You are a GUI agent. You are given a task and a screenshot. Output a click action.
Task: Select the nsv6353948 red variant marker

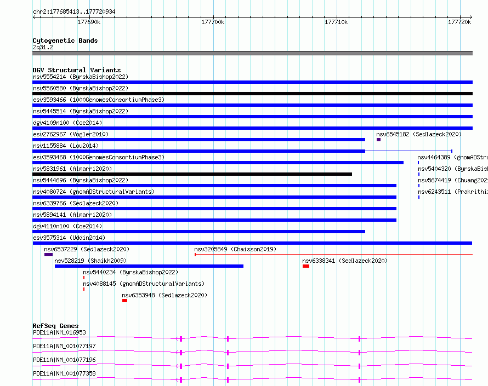pyautogui.click(x=124, y=301)
